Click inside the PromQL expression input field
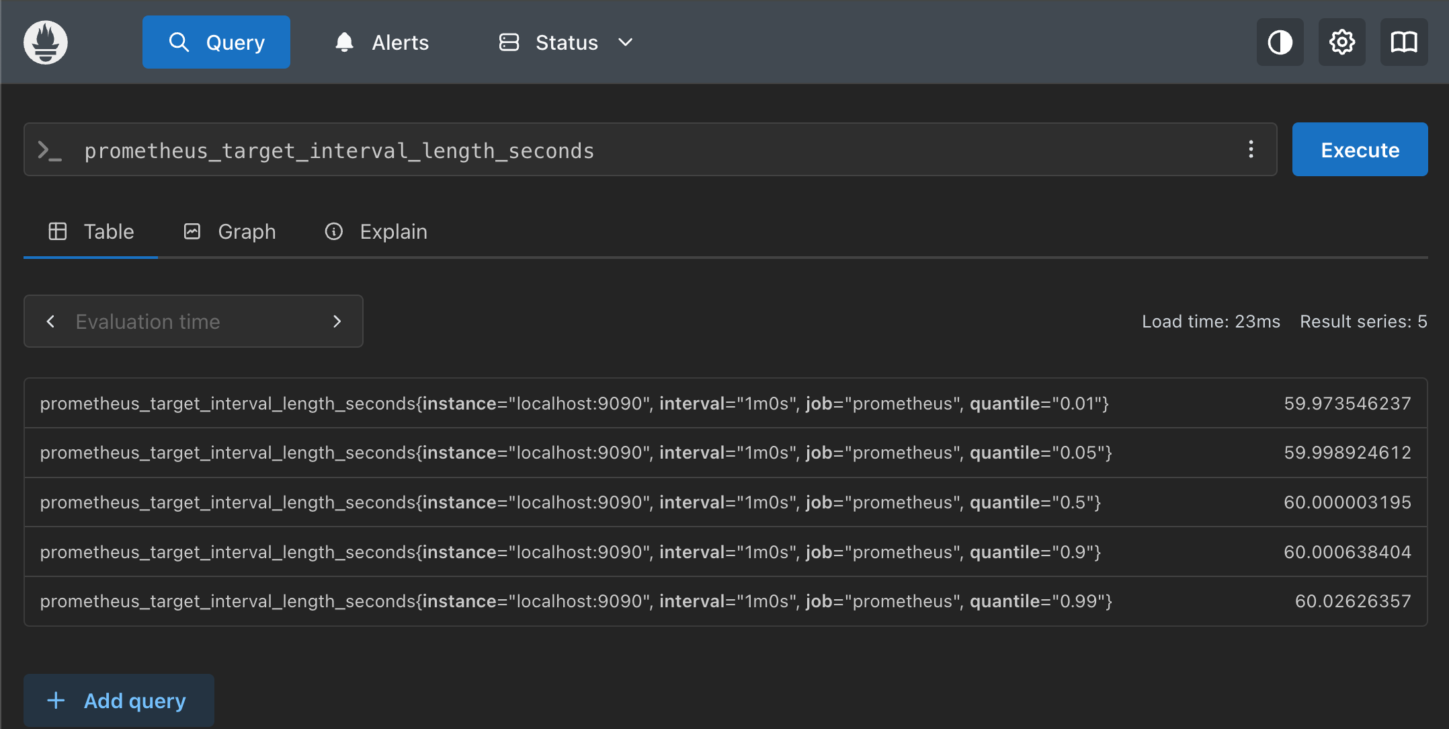The width and height of the screenshot is (1449, 729). (605, 149)
